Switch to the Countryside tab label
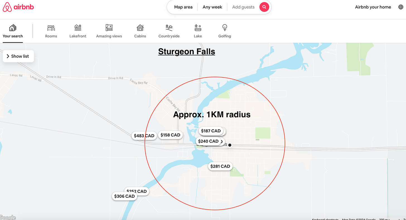 click(169, 36)
